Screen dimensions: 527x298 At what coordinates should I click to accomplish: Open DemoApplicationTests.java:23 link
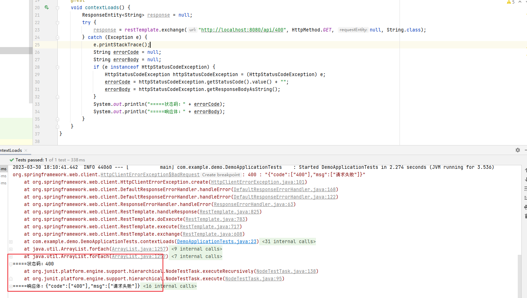coord(217,242)
